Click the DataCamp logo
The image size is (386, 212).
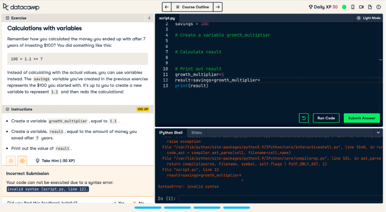20,7
